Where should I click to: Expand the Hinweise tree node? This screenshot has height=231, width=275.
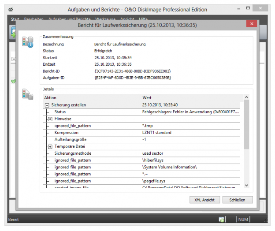50,119
